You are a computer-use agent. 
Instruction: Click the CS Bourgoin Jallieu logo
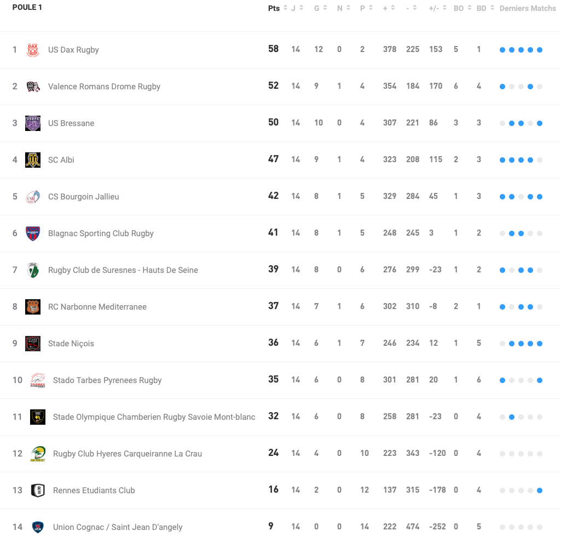33,196
